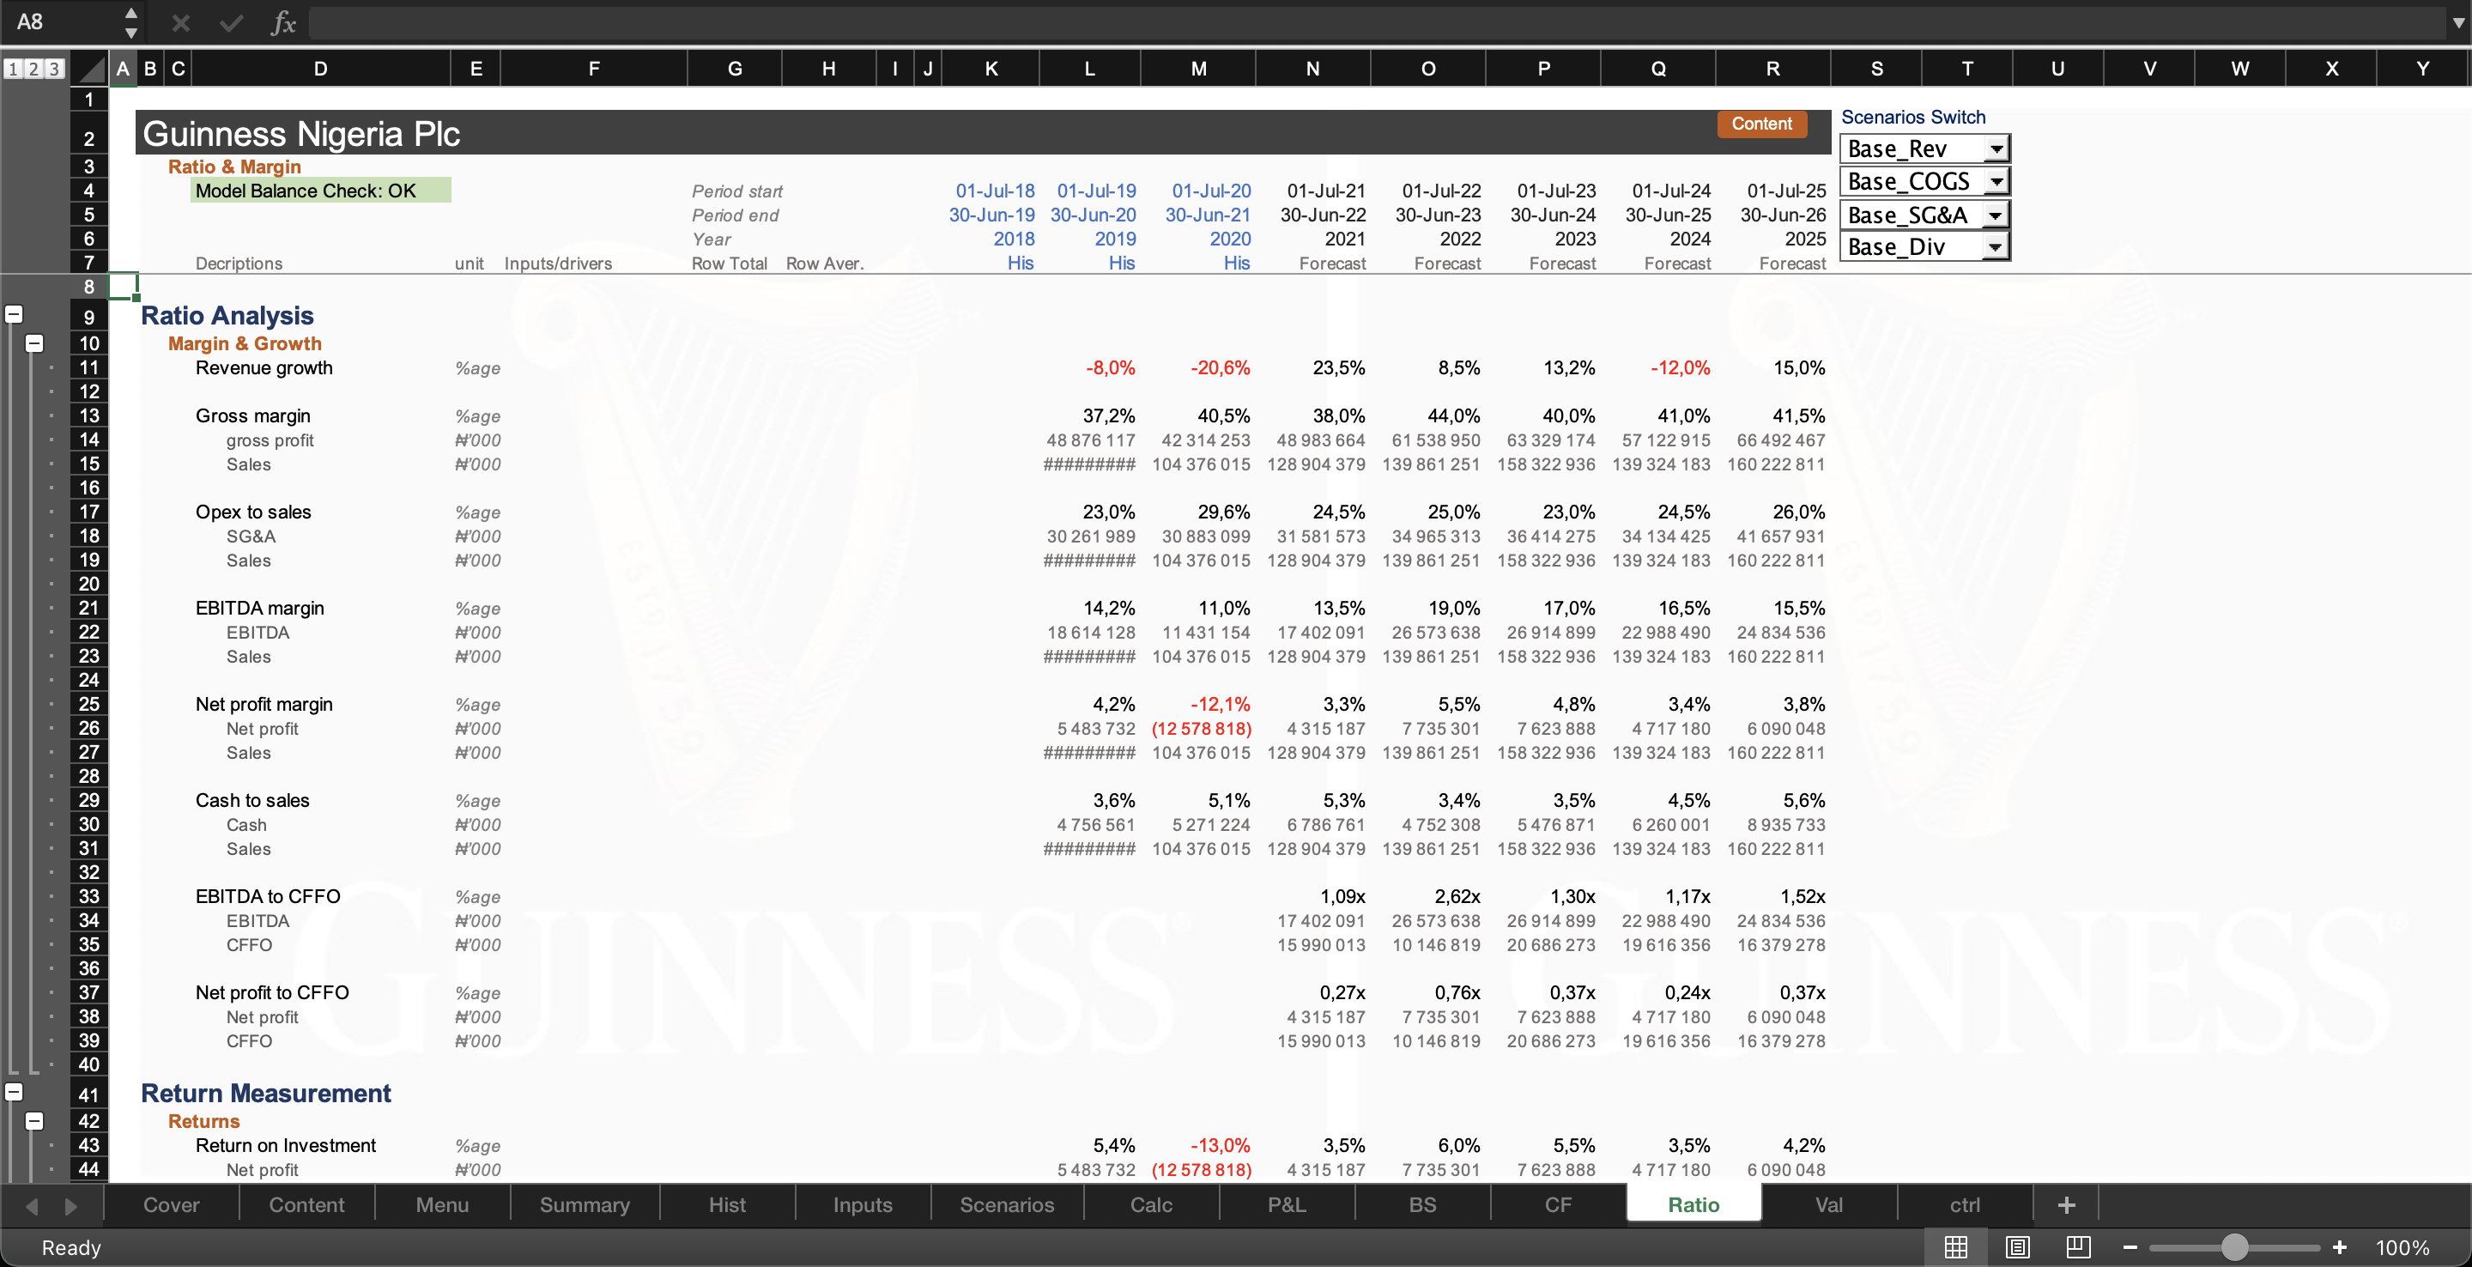2472x1267 pixels.
Task: Expand the formula bar with arrow
Action: point(2457,22)
